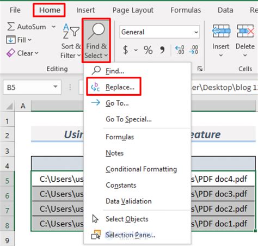Expand the AutoSum dropdown arrow
The width and height of the screenshot is (258, 246).
tap(53, 27)
